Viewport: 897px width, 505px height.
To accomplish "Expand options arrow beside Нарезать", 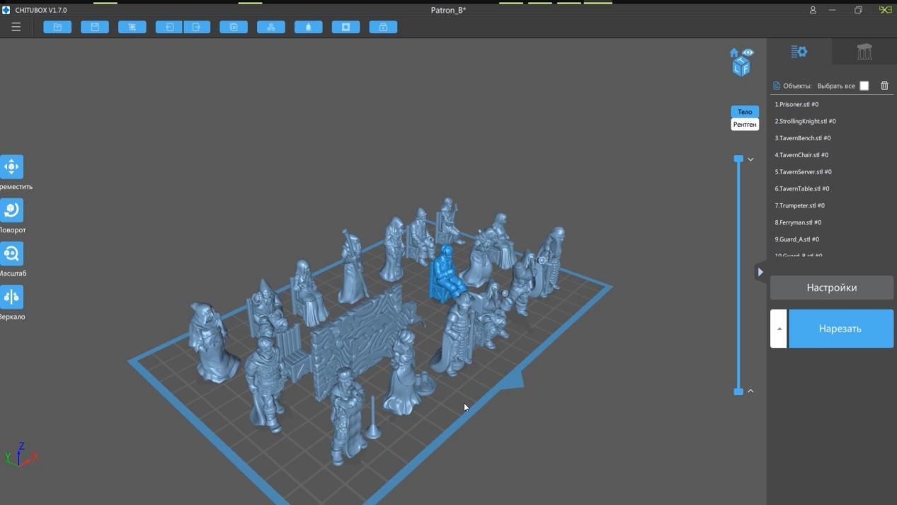I will coord(779,329).
